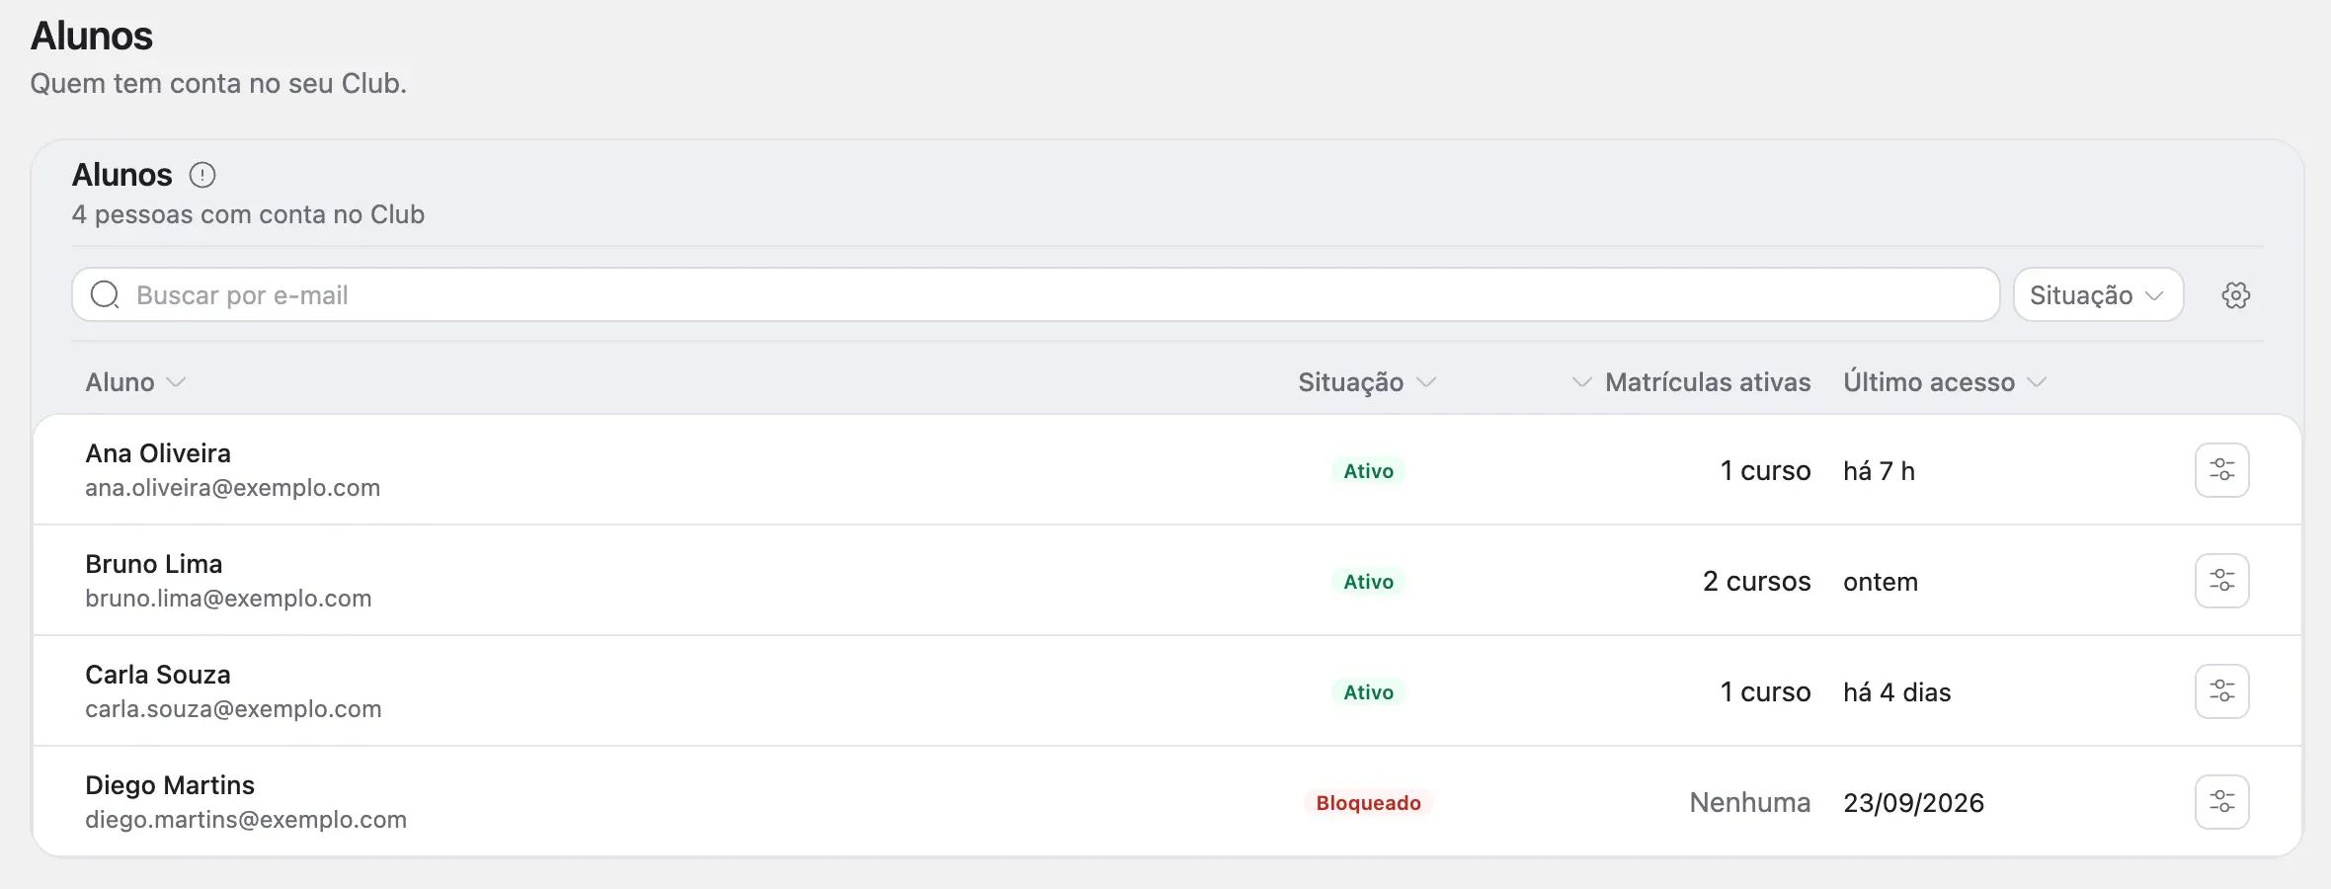This screenshot has height=889, width=2331.
Task: Click diego.martins@exemplo.com email
Action: [x=246, y=820]
